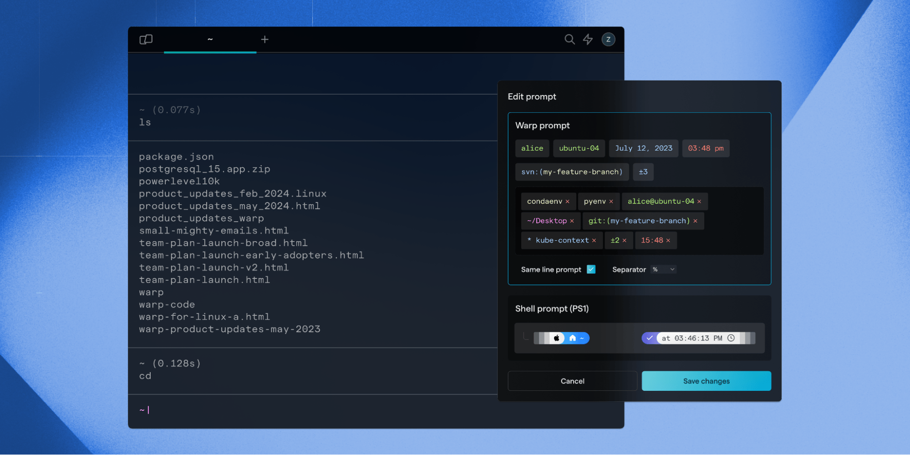Remove the condaenv chip

click(568, 202)
